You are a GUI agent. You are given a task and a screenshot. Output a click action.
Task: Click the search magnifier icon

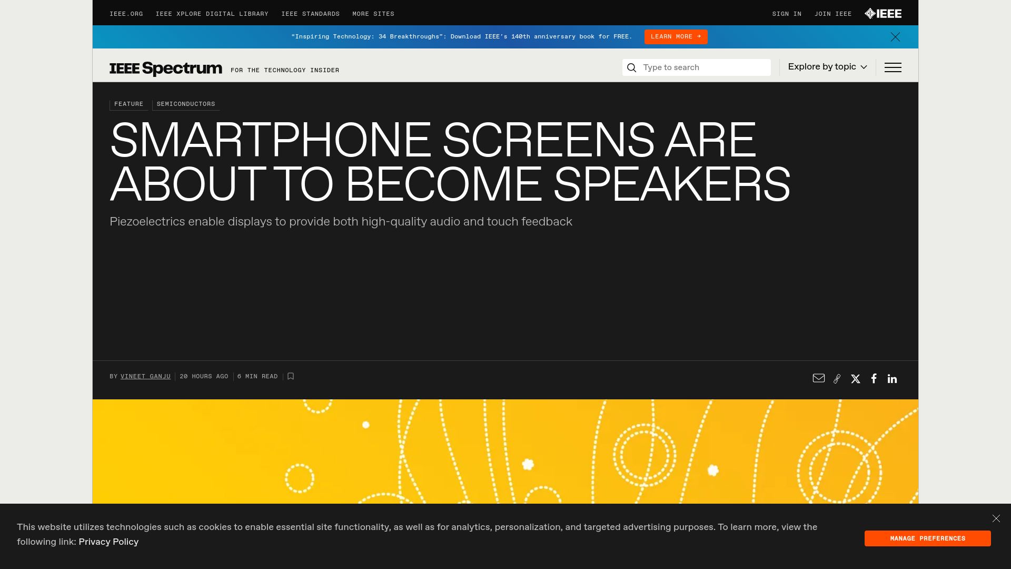[632, 67]
